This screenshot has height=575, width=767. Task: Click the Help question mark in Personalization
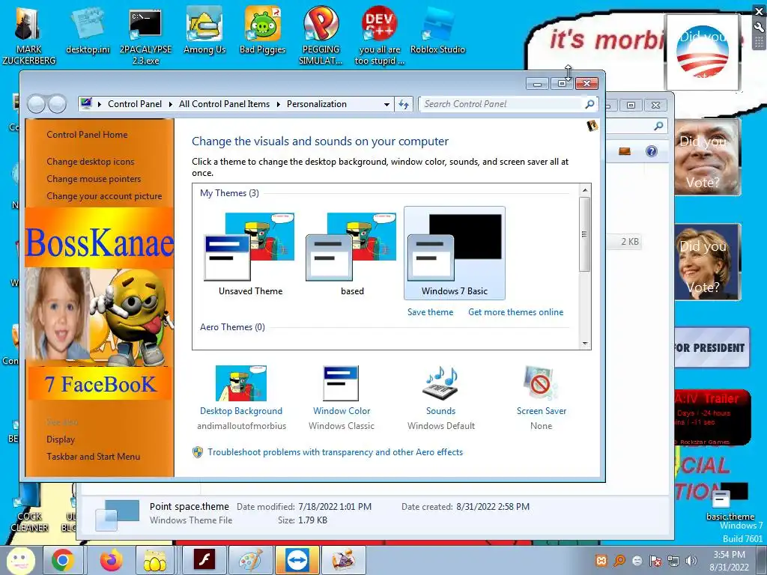coord(592,126)
